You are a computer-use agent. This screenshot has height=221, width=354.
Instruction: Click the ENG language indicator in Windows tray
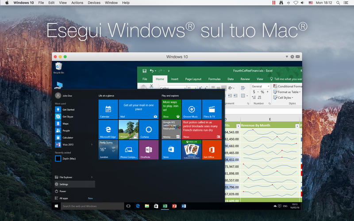(285, 206)
